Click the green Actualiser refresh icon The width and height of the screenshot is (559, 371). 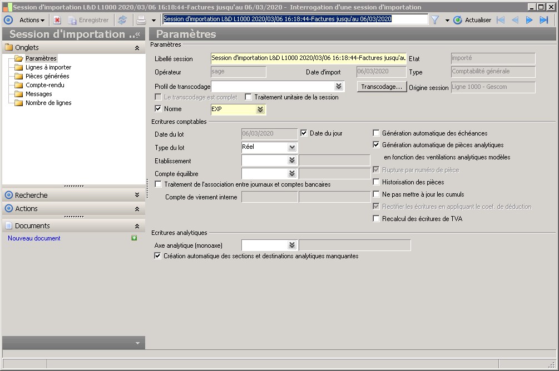(458, 20)
